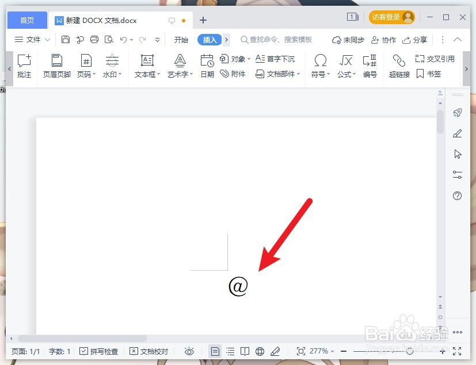Click the search commands field

[x=276, y=40]
